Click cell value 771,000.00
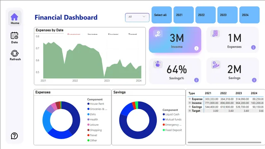This screenshot has height=149, width=265. coord(212,103)
